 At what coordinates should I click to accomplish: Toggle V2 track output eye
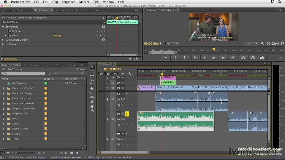123,83
